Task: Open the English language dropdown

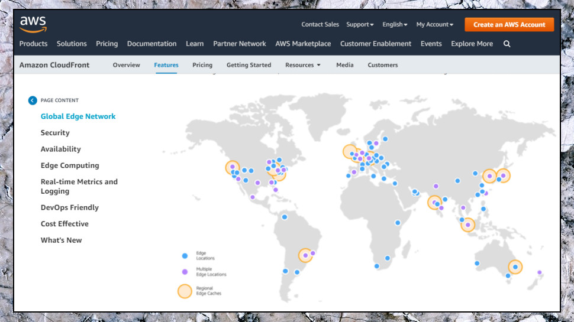Action: [395, 24]
